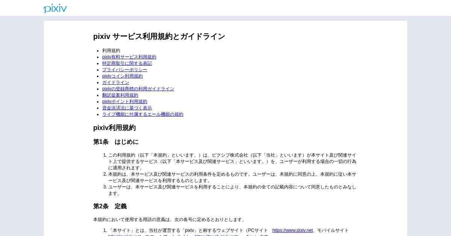Image resolution: width=451 pixels, height=236 pixels.
Task: Click paragraph starting 本規約は、本サービス及び関連サービスの利用条件
Action: click(x=232, y=177)
